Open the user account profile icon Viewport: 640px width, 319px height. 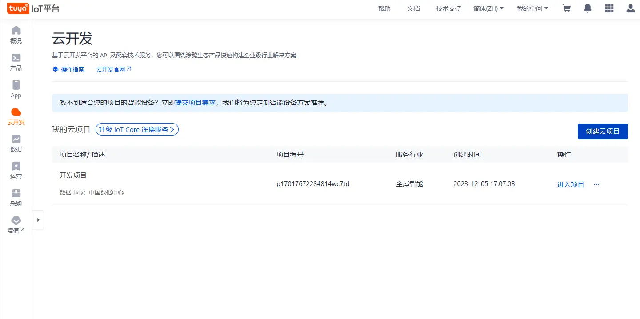(x=630, y=8)
